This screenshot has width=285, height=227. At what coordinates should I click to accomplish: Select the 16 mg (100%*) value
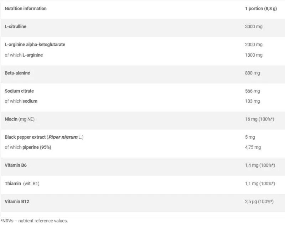click(x=259, y=119)
